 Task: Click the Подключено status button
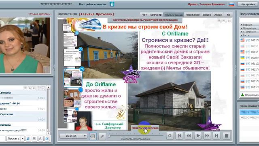point(249,95)
